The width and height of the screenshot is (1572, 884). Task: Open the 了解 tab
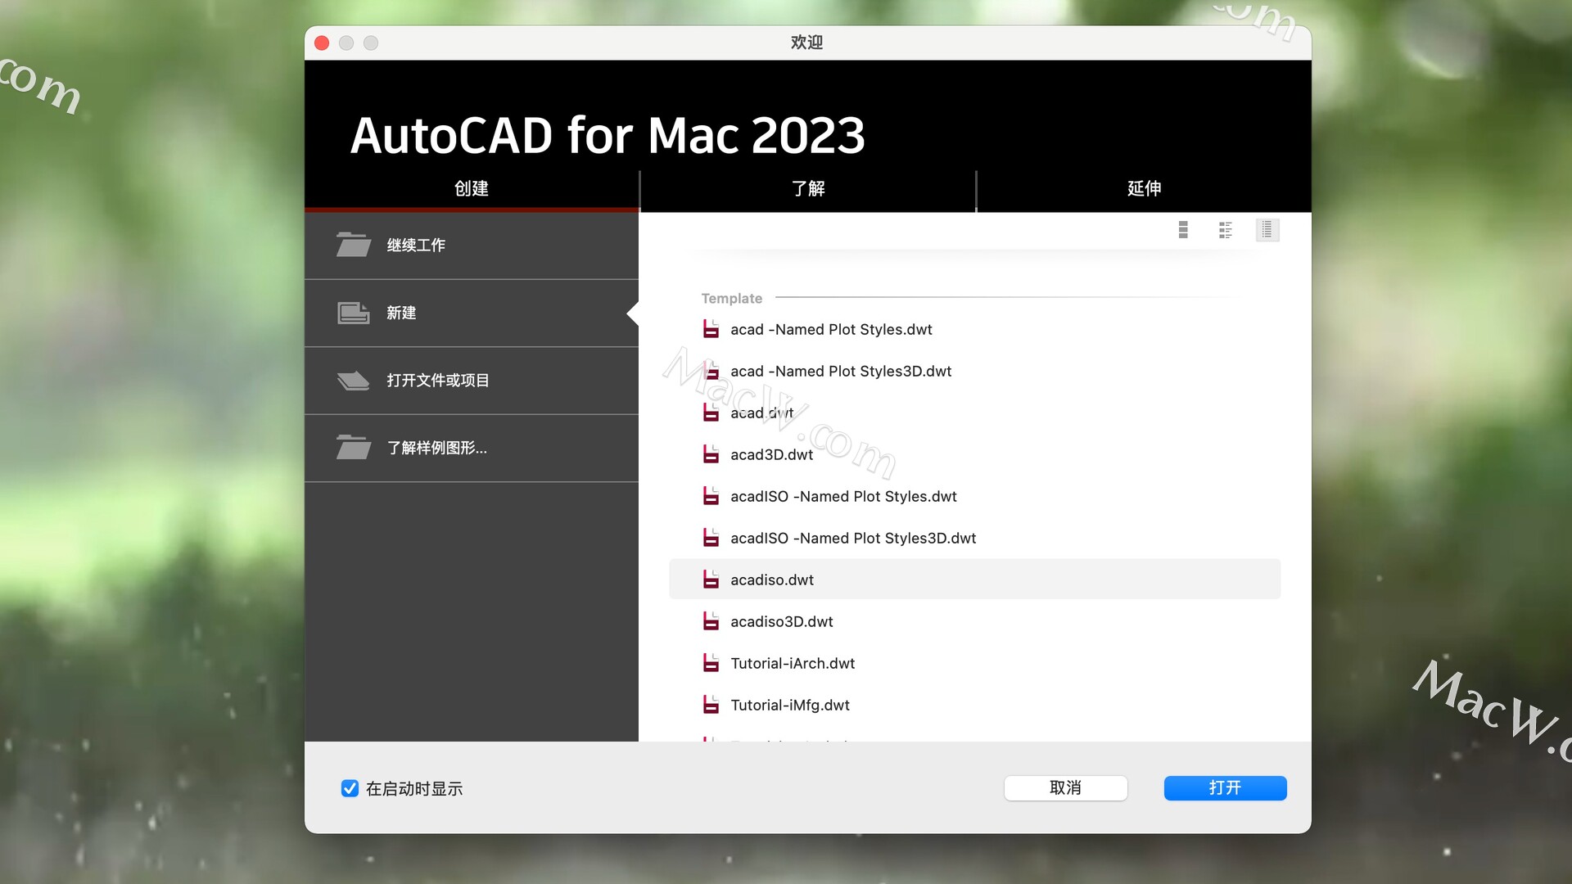click(808, 189)
